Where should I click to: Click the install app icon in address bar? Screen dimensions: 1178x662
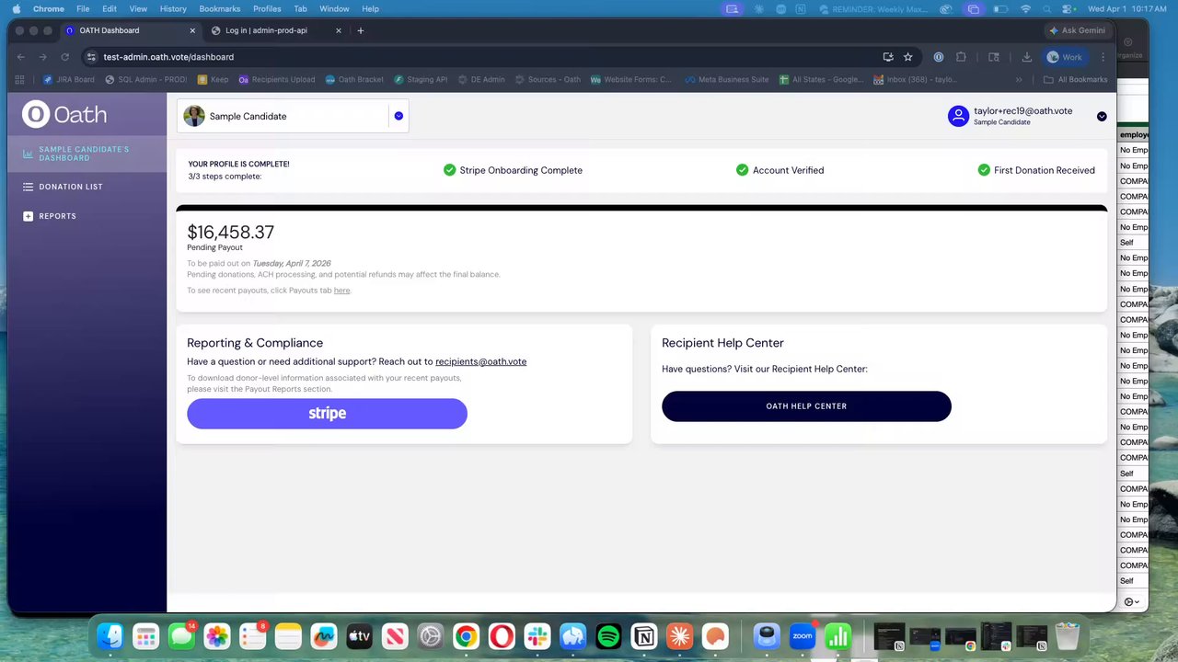tap(887, 57)
